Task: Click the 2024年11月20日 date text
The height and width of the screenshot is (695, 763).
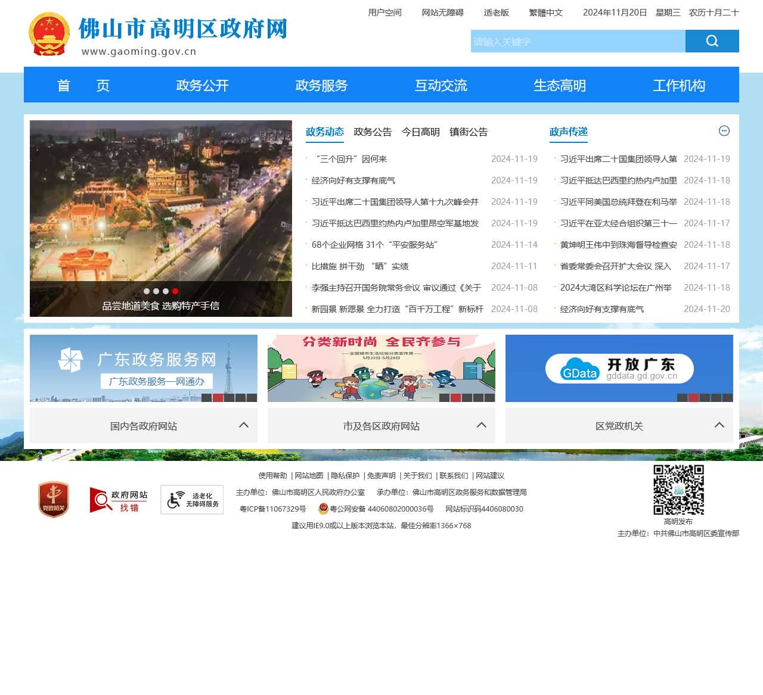Action: pos(615,13)
